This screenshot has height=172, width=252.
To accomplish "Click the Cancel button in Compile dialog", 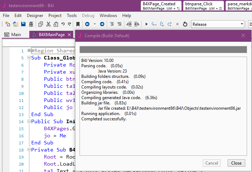I will pyautogui.click(x=212, y=163).
